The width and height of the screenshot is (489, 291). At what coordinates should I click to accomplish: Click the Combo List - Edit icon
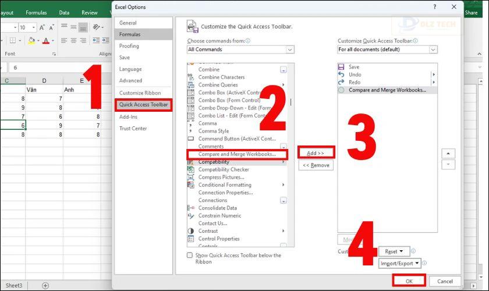coord(190,116)
